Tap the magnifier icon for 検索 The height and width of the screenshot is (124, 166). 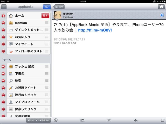coord(11,81)
